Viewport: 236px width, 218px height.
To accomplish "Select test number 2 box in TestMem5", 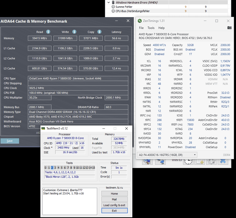I will [52, 168].
